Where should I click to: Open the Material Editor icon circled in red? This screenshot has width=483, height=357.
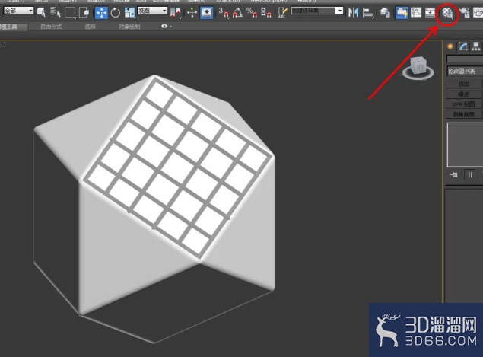tap(446, 13)
